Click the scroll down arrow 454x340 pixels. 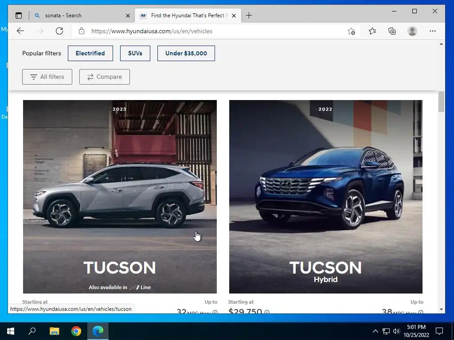(441, 309)
